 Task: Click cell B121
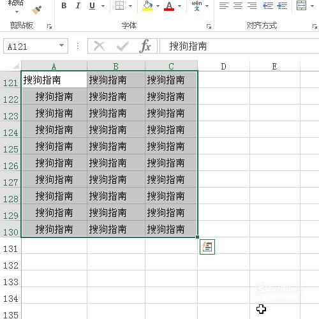pyautogui.click(x=116, y=80)
